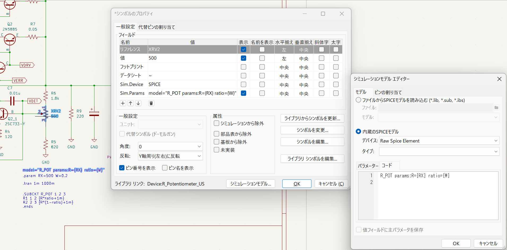Open the タイプ dropdown
The width and height of the screenshot is (507, 250).
439,151
